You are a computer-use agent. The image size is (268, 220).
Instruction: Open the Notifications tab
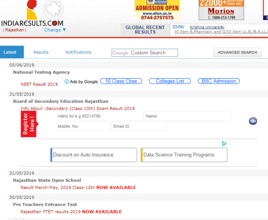pos(78,52)
